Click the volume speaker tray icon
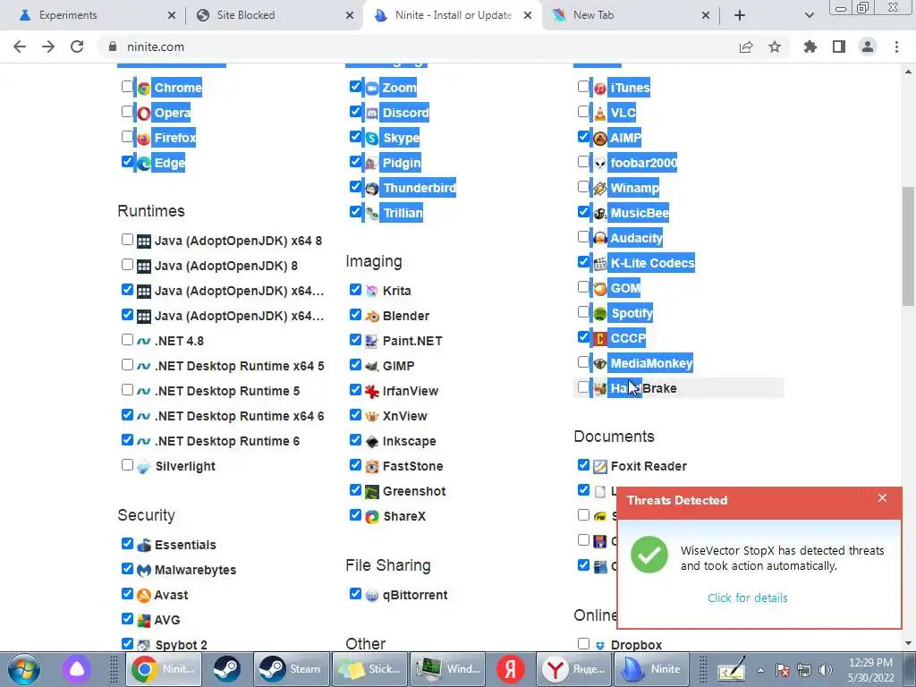The image size is (916, 687). (825, 670)
